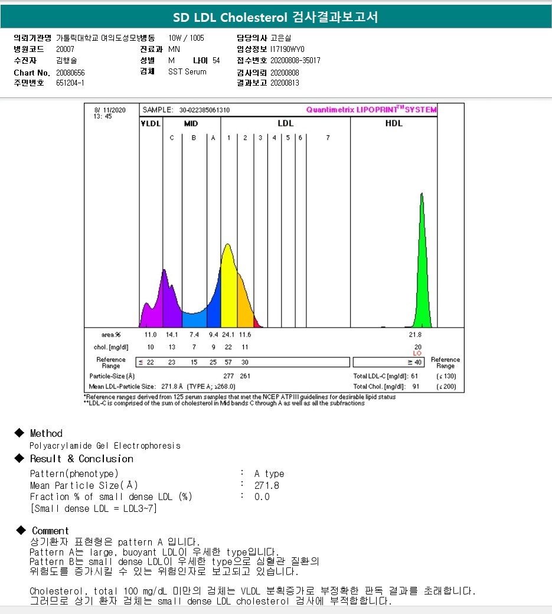Click the HDL area % value '21.8'
Viewport: 552px width, 614px height.
[x=415, y=335]
